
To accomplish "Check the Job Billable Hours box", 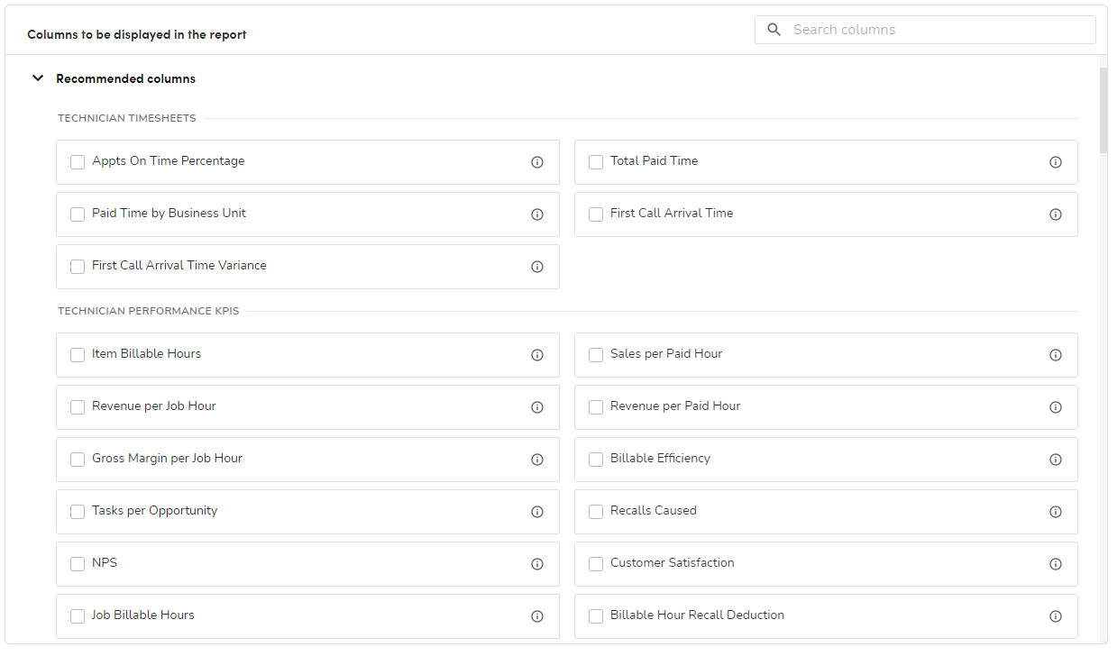I will coord(78,616).
